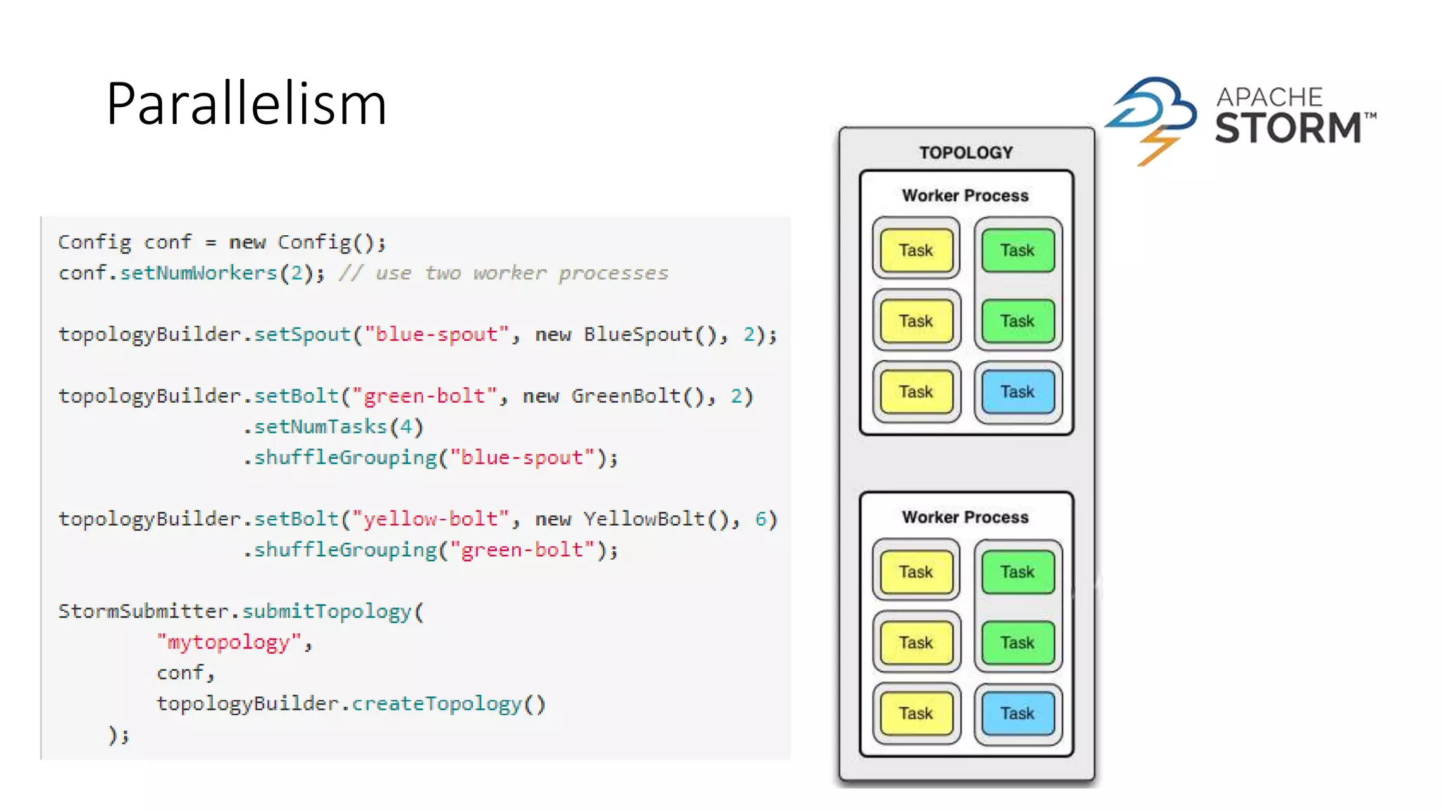Click the blue Task box in the top Worker Process

pyautogui.click(x=1017, y=391)
